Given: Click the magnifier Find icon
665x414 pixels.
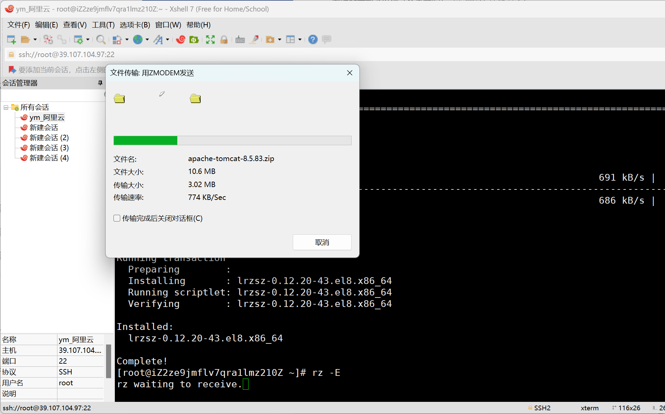Looking at the screenshot, I should [x=101, y=40].
